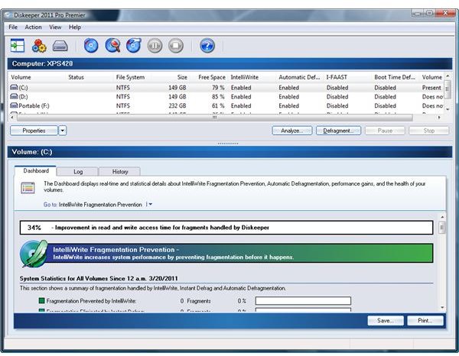The width and height of the screenshot is (459, 356).
Task: Click the IntelliWrite Fragmentation Prevention green banner
Action: coord(240,253)
